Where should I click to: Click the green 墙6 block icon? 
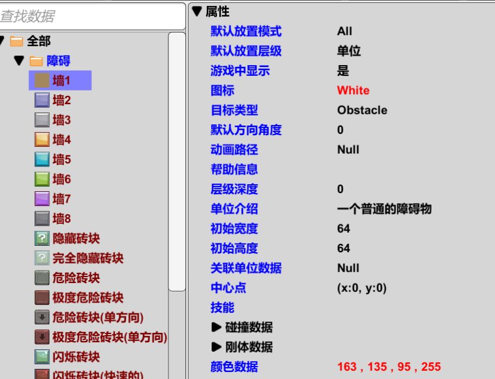[41, 179]
